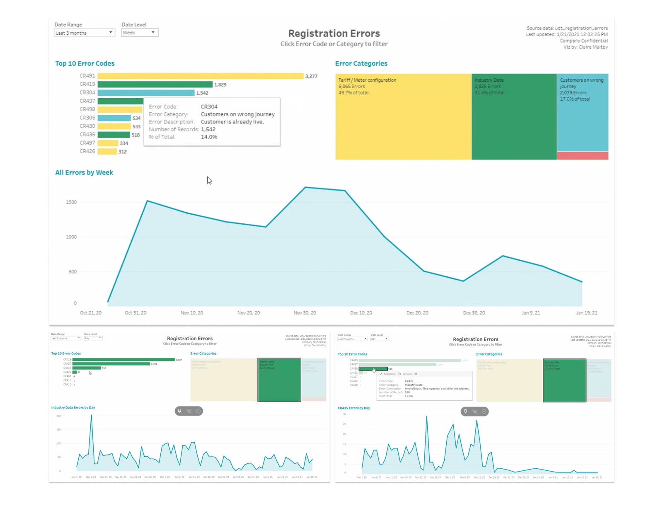Image resolution: width=663 pixels, height=513 pixels.
Task: Open Day Date Level dropdown in bottom-left dashboard
Action: pyautogui.click(x=93, y=338)
